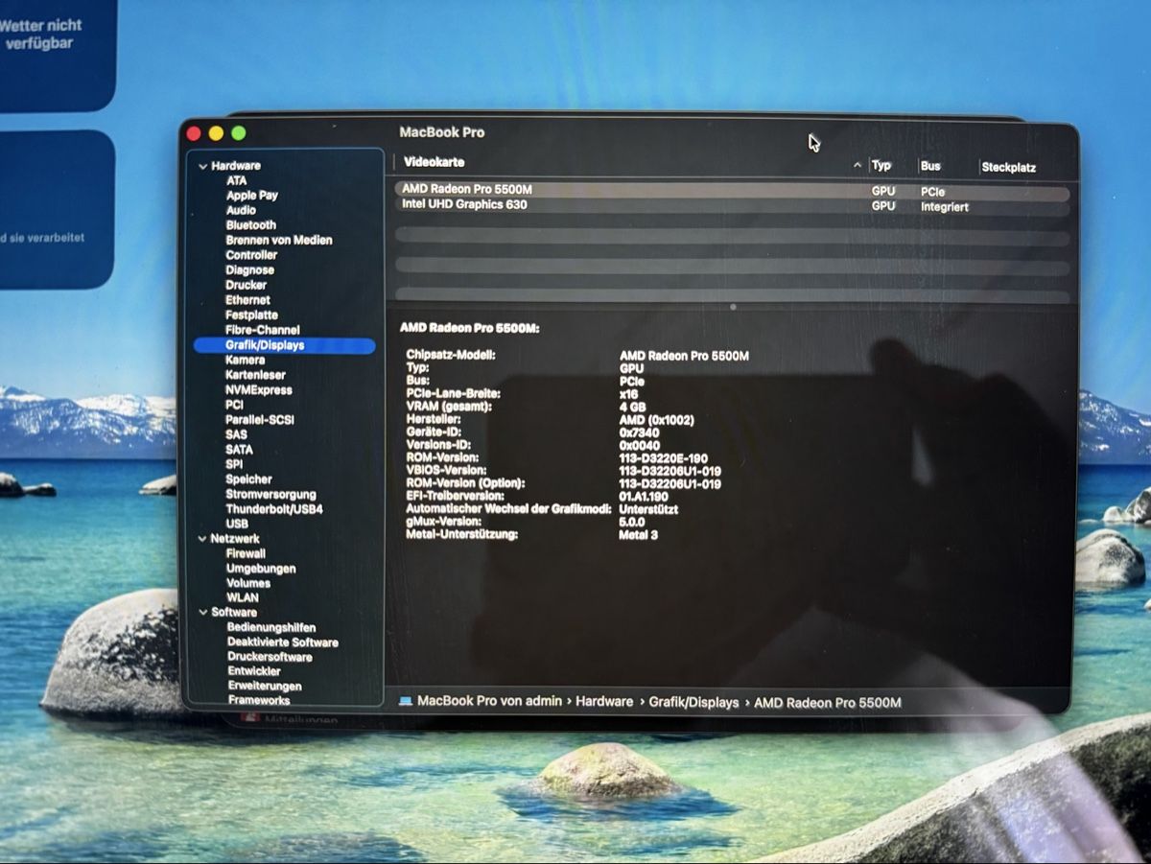Select Stromversorgung in the sidebar
The width and height of the screenshot is (1151, 864).
pyautogui.click(x=270, y=495)
